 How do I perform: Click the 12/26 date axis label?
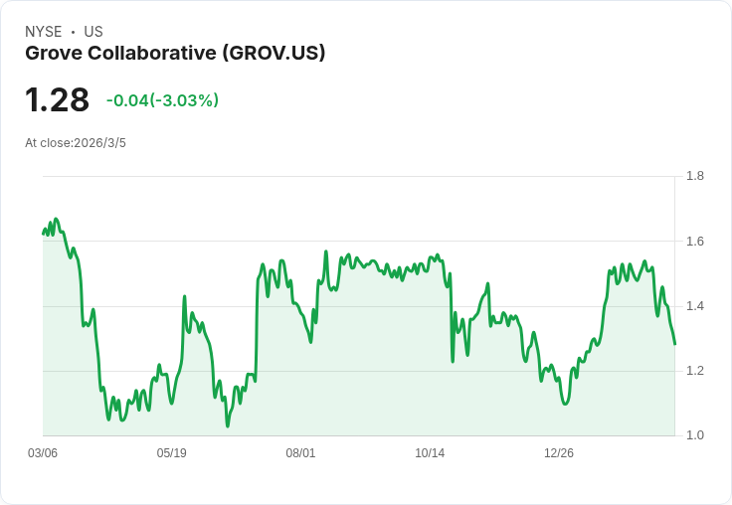click(559, 453)
